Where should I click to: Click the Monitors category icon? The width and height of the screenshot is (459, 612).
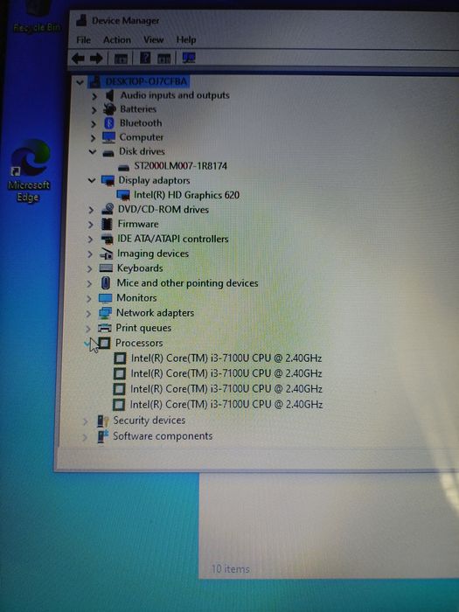(x=106, y=298)
